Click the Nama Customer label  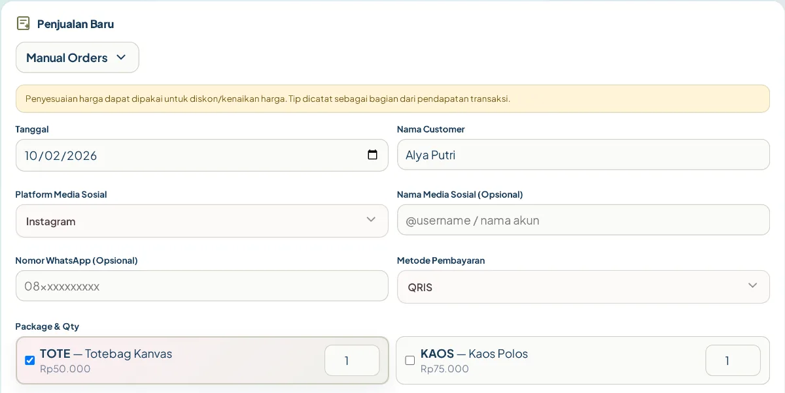431,129
